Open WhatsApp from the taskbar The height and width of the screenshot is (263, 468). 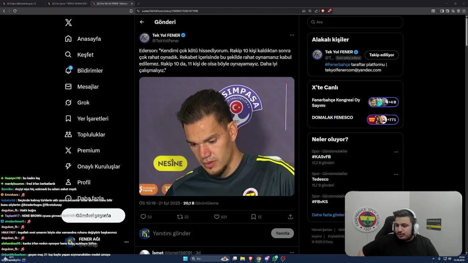pos(275,259)
